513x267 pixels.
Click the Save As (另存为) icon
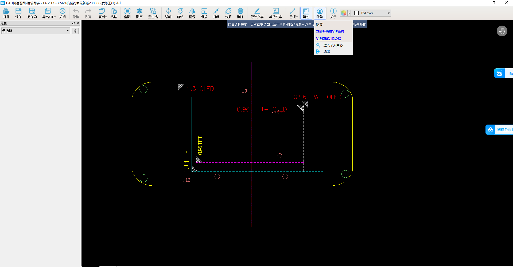[x=32, y=13]
